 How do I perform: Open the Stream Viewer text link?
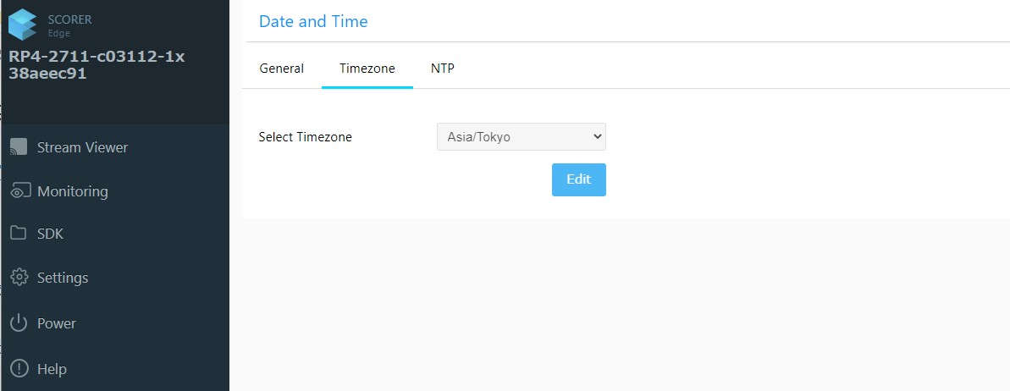(x=82, y=147)
